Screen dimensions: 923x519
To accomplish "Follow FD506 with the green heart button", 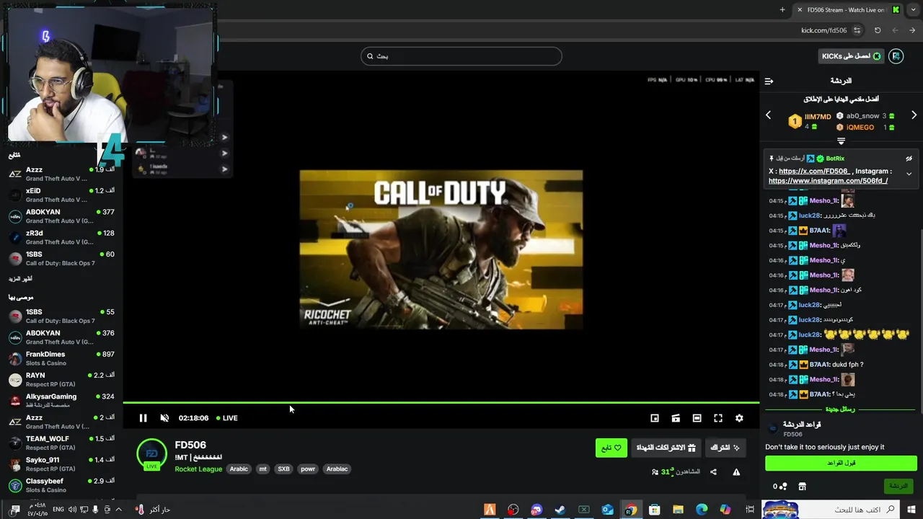I will click(x=611, y=448).
